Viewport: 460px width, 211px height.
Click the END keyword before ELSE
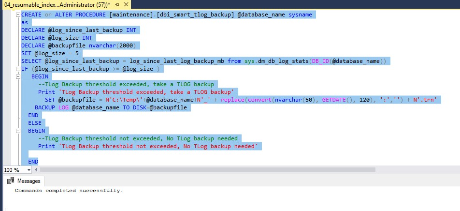tap(33, 115)
